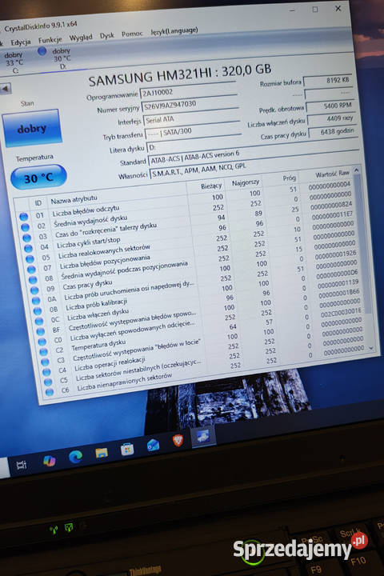Select row Liczba błędów odczytu
This screenshot has width=384, height=576.
click(x=187, y=202)
